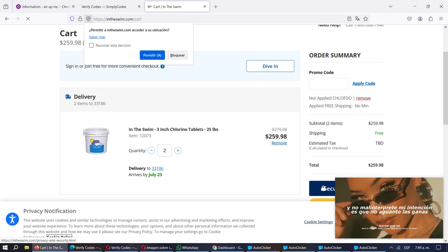Open the Saber más link
The height and width of the screenshot is (252, 448).
97,37
